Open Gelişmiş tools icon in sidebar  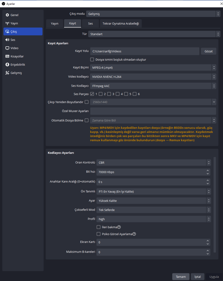click(7, 73)
